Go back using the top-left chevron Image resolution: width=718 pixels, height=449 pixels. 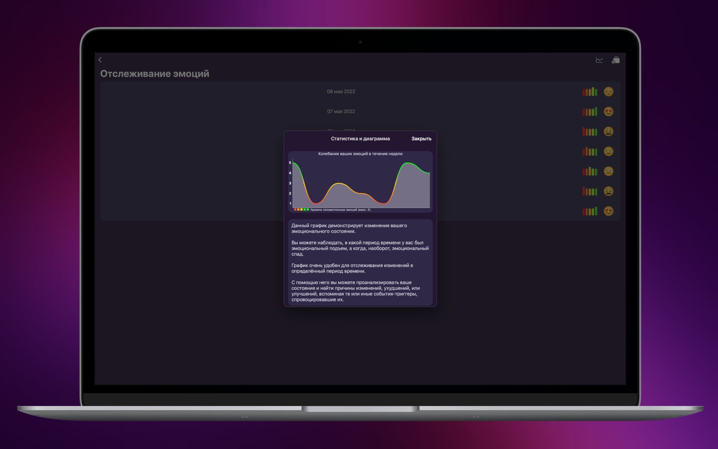[100, 60]
